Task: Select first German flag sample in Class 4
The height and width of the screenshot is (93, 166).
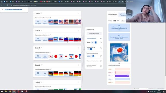Action: point(51,74)
